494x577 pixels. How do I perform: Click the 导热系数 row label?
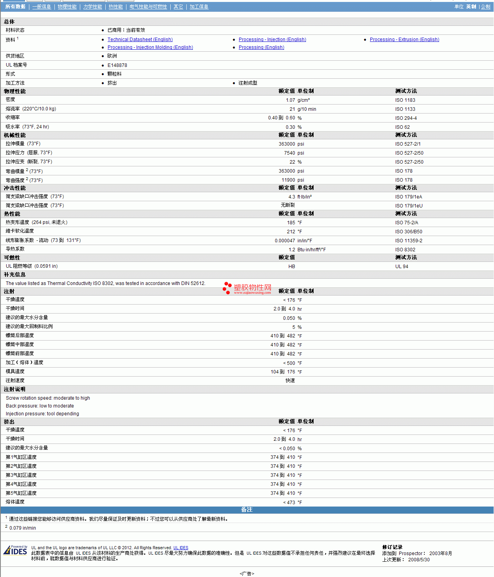pos(15,249)
